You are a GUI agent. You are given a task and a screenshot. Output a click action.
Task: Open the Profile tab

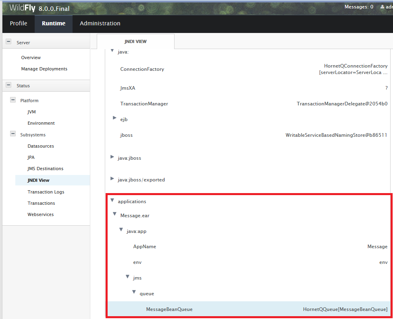[19, 23]
